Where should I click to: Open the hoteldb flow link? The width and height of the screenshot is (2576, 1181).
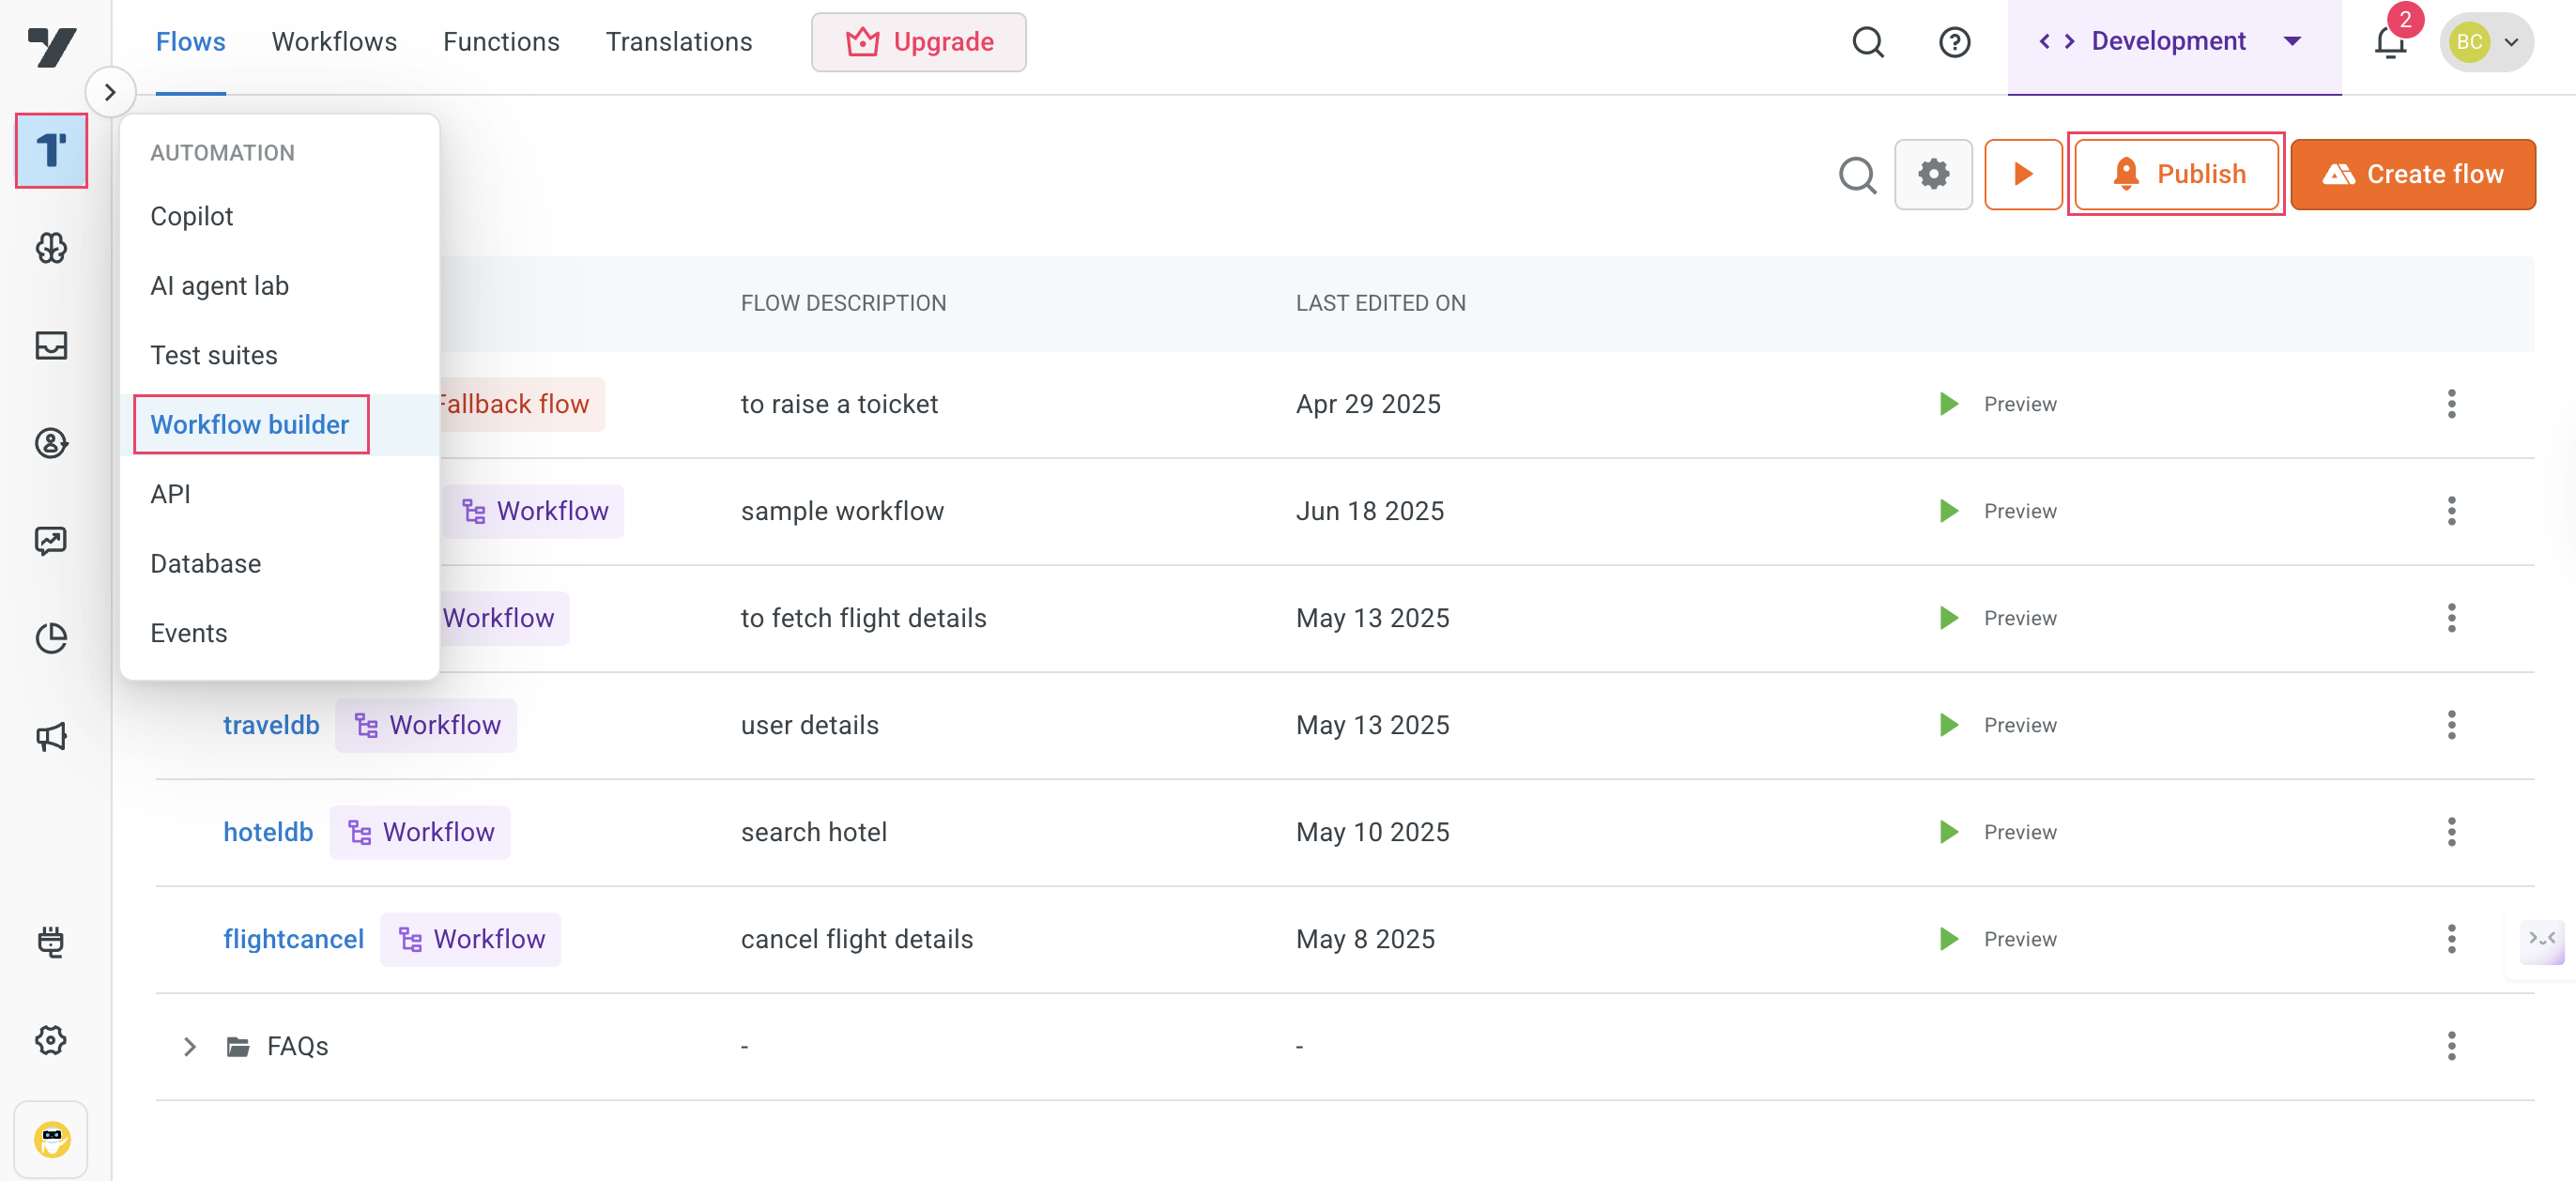tap(268, 832)
